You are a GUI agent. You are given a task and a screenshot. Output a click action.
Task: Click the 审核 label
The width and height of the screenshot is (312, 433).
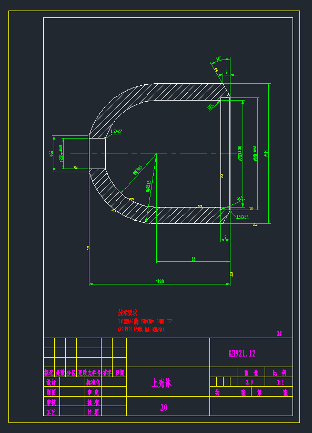tap(51, 402)
